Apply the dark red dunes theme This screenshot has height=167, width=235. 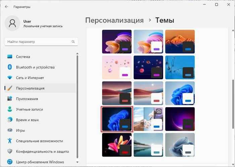click(117, 93)
